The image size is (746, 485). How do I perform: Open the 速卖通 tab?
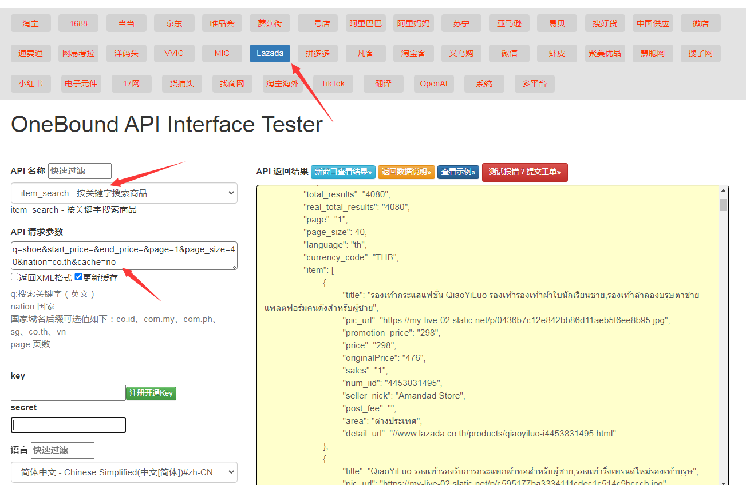(31, 53)
